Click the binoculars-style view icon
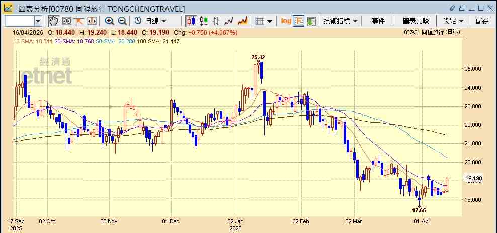The image size is (497, 233). pyautogui.click(x=66, y=21)
